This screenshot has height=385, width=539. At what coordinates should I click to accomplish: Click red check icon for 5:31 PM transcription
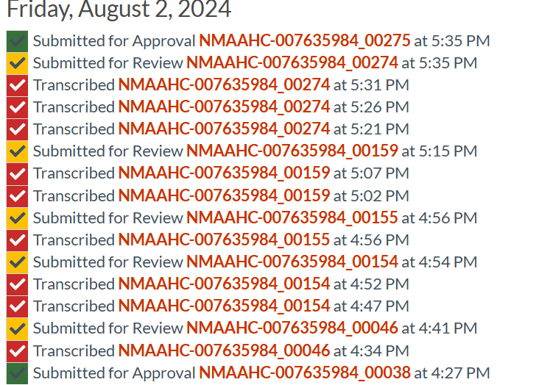click(x=17, y=85)
